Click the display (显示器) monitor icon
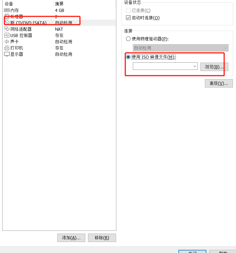This screenshot has height=253, width=236. [x=7, y=54]
